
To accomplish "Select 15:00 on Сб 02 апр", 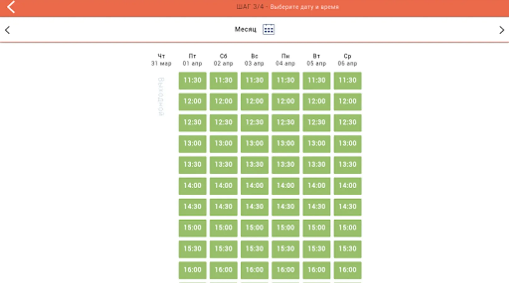I will [223, 228].
